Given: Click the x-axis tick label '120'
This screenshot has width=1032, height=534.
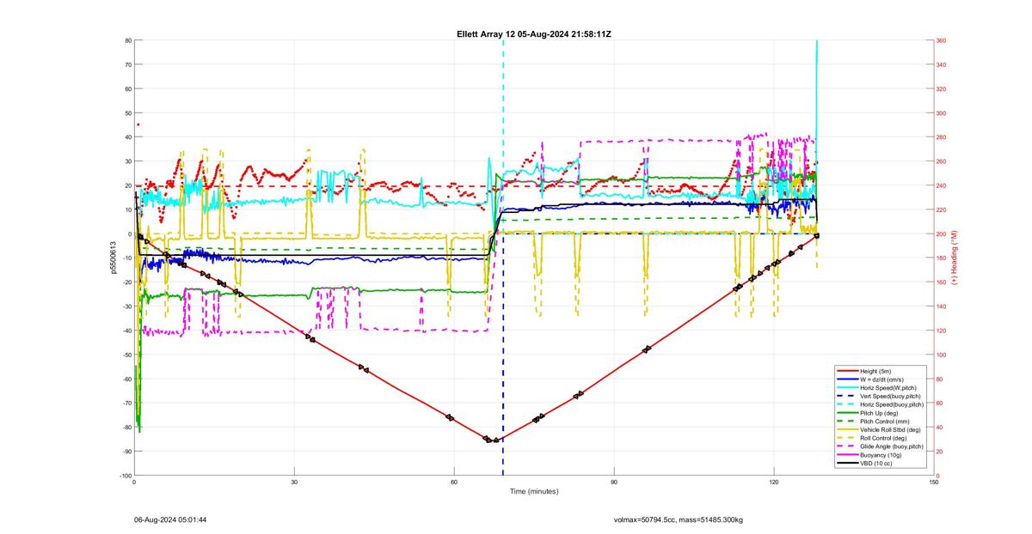Looking at the screenshot, I should point(774,482).
